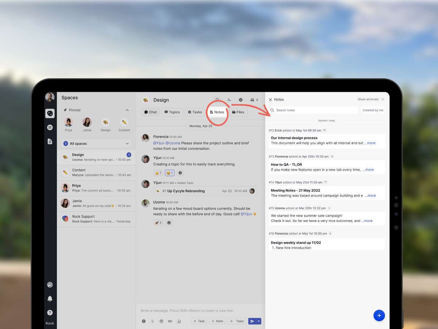Click the help question mark icon

(50, 313)
